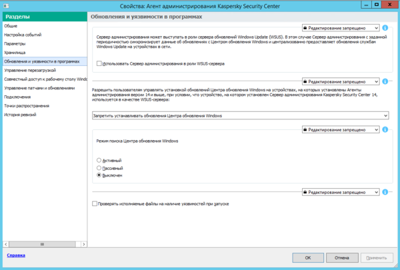This screenshot has width=400, height=270.
Task: Click the sidebar horizontal scrollbar thumb
Action: (42, 244)
